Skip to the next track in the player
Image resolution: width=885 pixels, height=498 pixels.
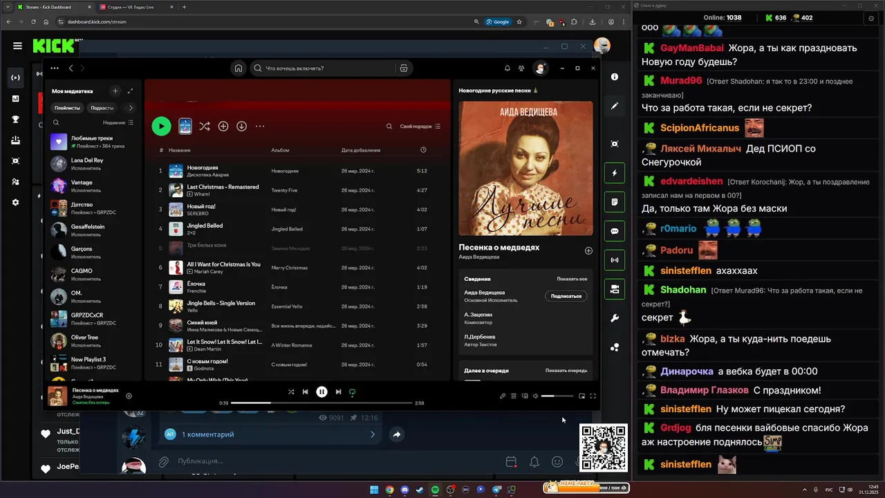(338, 392)
